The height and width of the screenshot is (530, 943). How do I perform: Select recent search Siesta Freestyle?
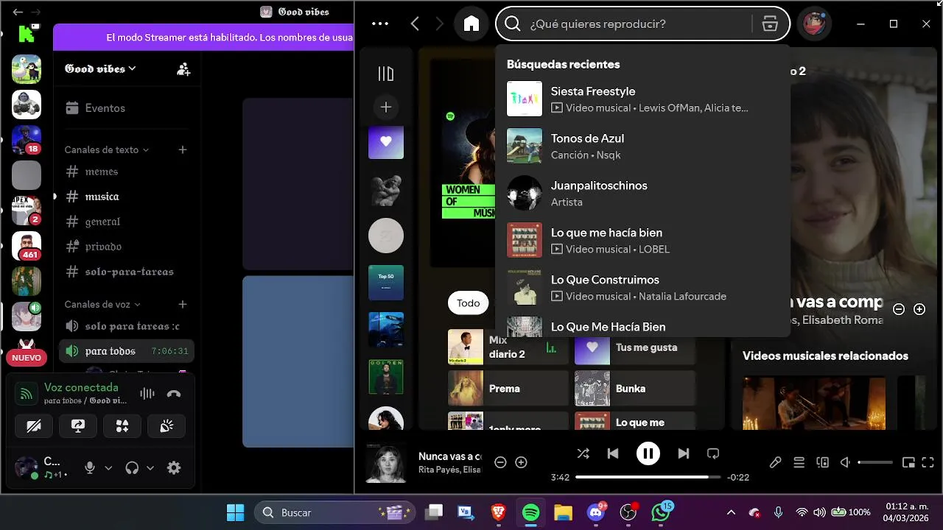tap(642, 99)
